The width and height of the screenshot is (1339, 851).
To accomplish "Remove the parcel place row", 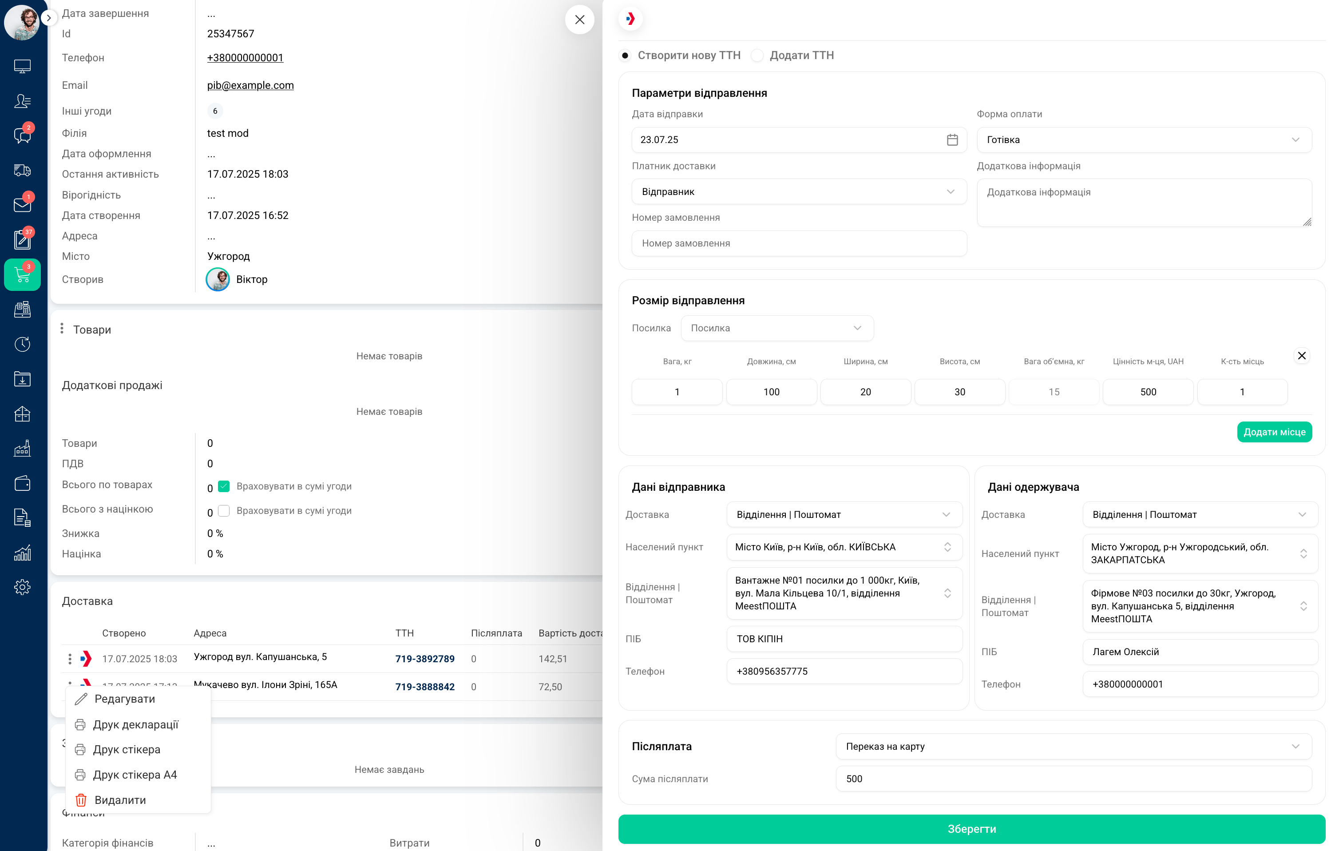I will coord(1301,355).
